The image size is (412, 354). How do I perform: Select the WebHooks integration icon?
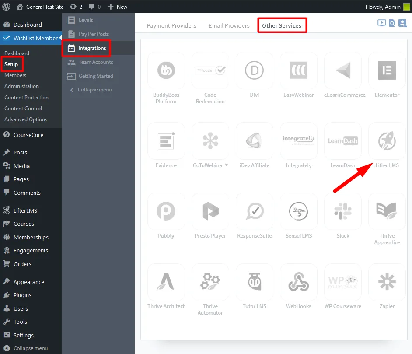(298, 282)
